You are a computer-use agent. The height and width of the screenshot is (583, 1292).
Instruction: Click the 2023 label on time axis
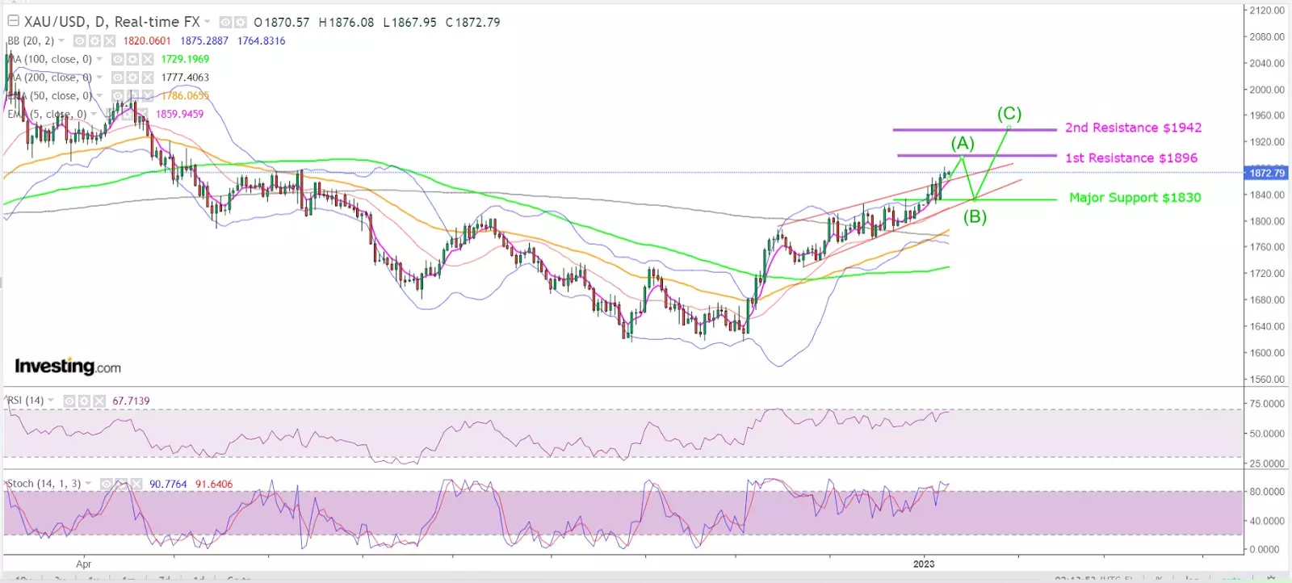pyautogui.click(x=924, y=564)
